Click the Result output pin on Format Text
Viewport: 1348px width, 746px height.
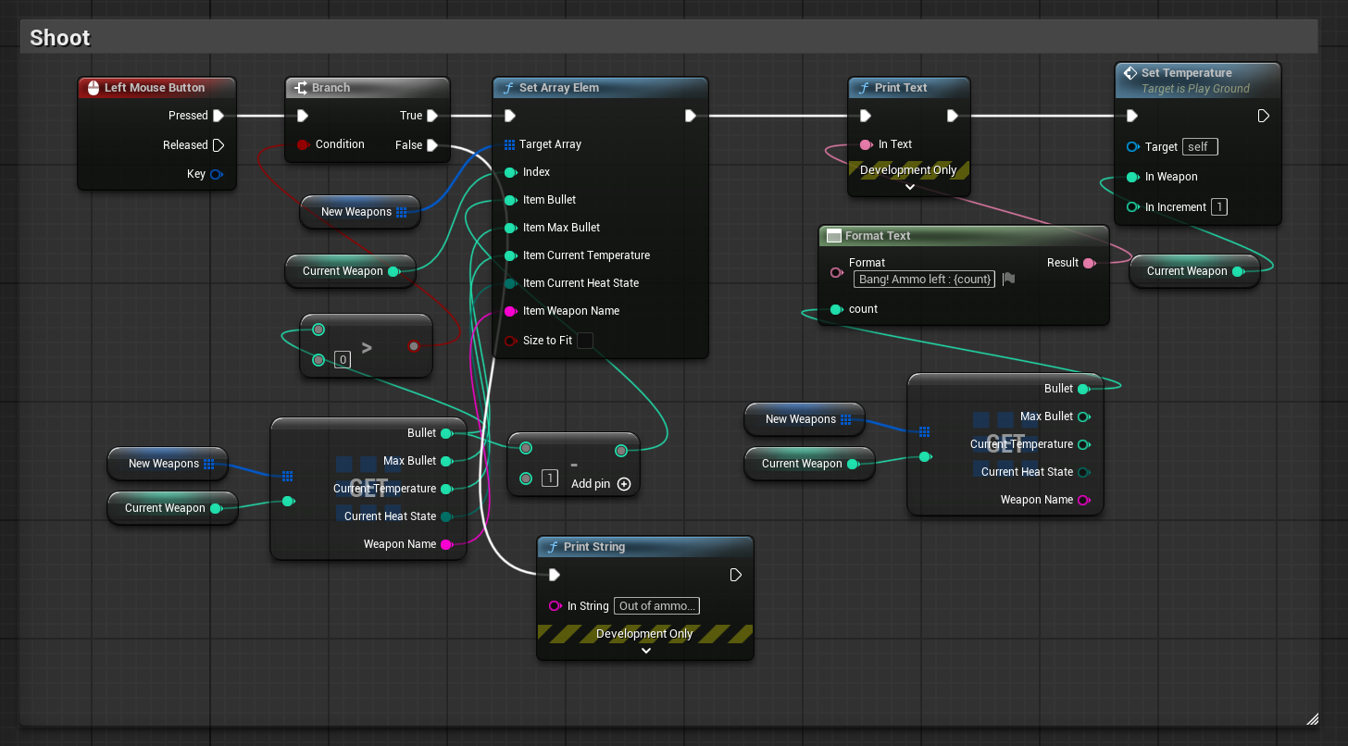click(1089, 263)
